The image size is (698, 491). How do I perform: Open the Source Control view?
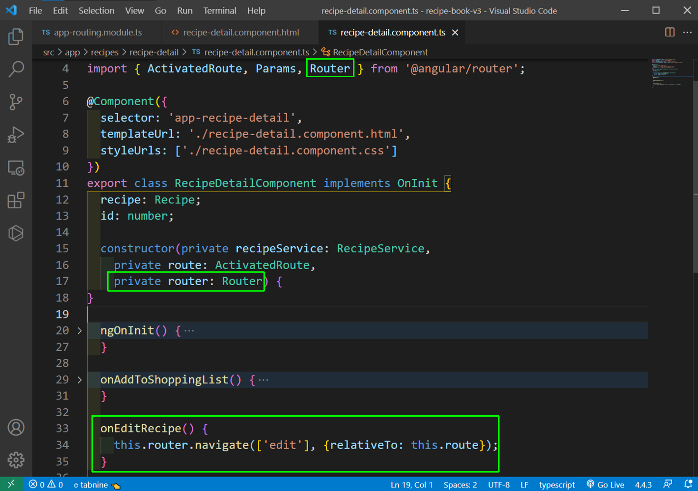(16, 102)
